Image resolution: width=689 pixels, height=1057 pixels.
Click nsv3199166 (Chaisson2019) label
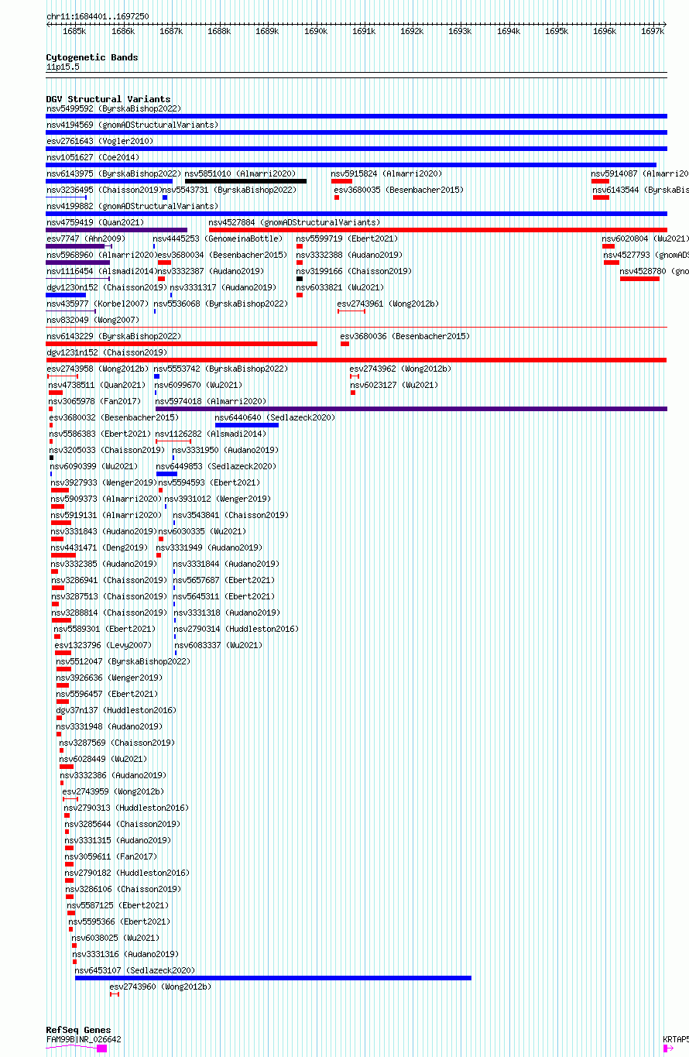click(354, 272)
